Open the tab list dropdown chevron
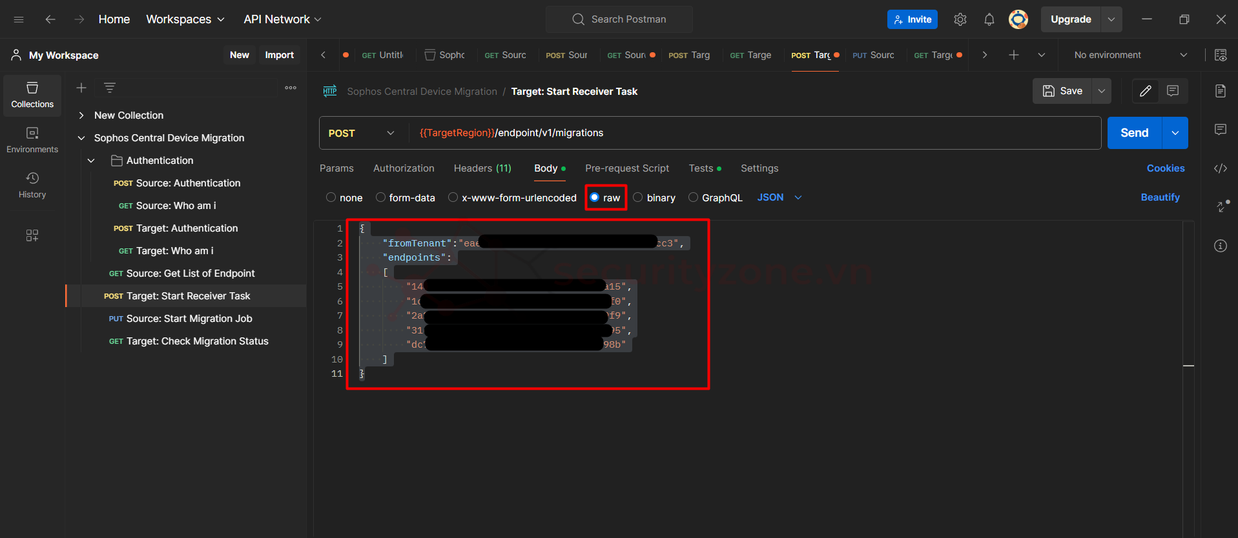Image resolution: width=1238 pixels, height=538 pixels. tap(1042, 55)
